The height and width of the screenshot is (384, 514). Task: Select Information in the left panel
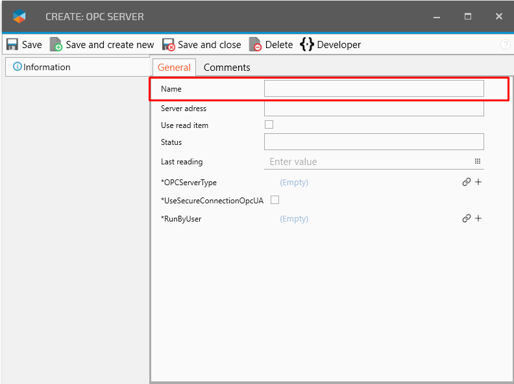click(x=47, y=67)
